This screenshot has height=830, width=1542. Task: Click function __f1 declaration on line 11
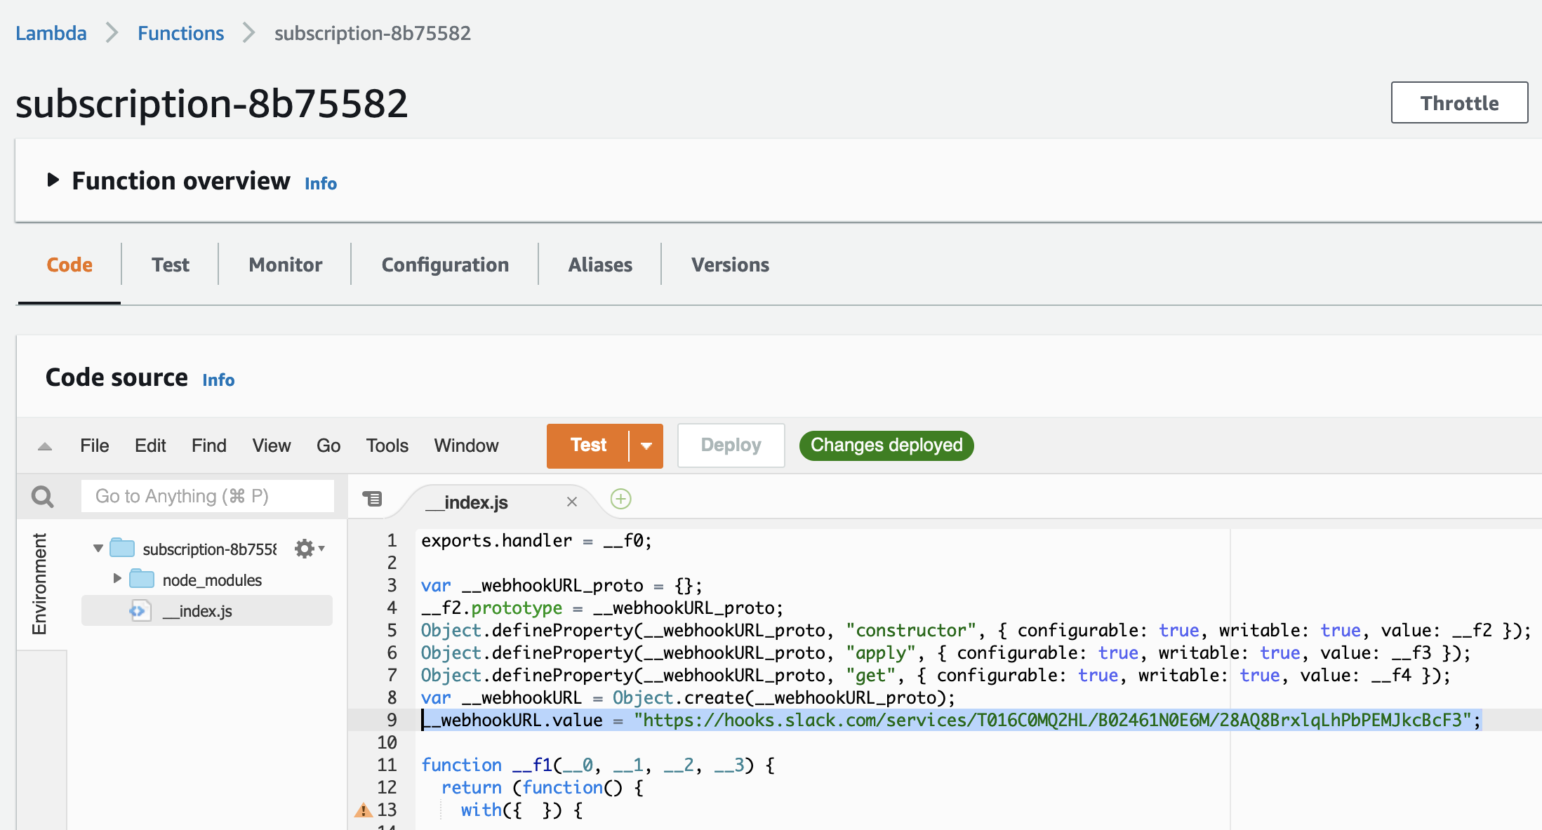pyautogui.click(x=597, y=765)
